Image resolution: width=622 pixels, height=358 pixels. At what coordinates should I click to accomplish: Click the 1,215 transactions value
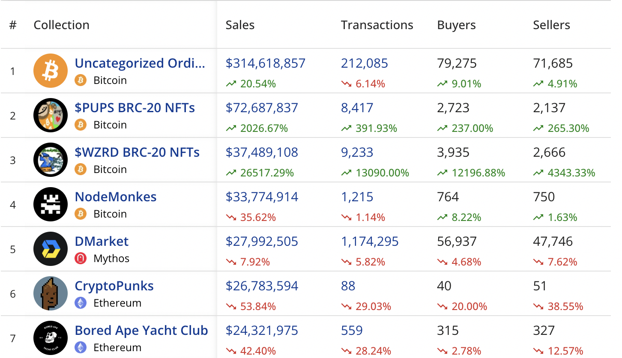point(357,197)
